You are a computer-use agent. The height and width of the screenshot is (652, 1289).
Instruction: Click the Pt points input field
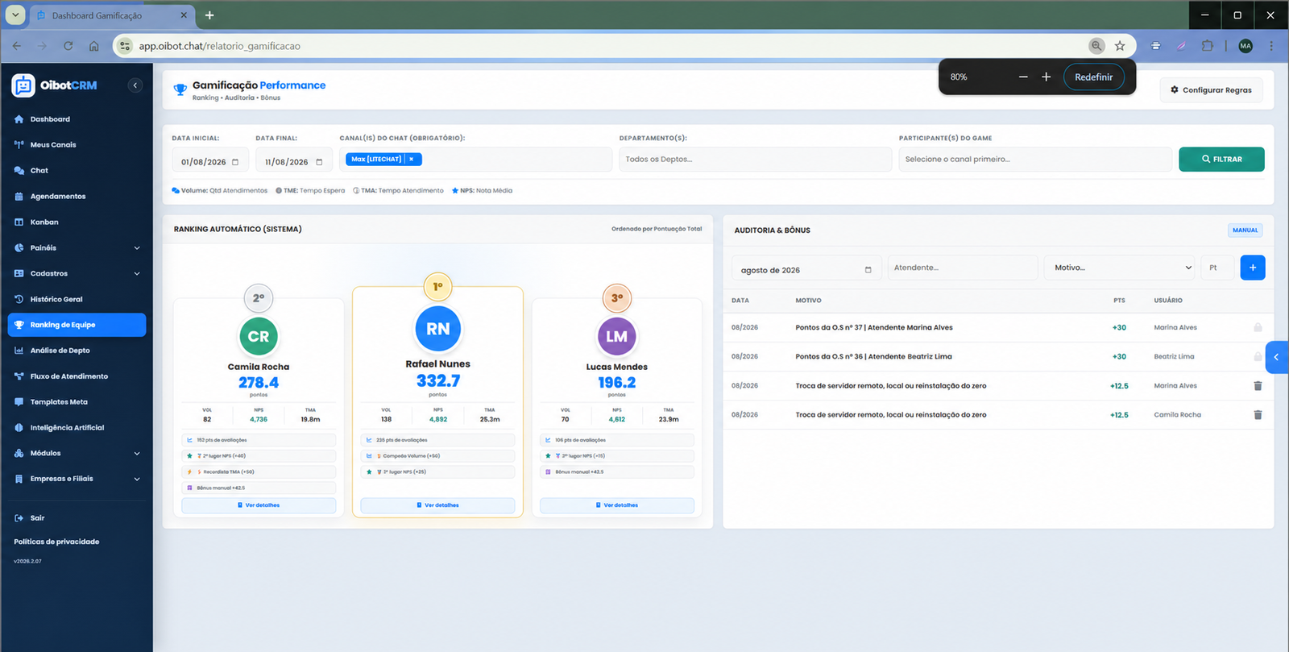[x=1217, y=268]
